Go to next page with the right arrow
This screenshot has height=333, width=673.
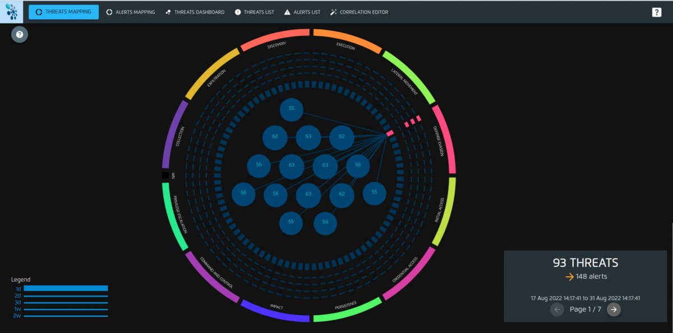tap(614, 309)
